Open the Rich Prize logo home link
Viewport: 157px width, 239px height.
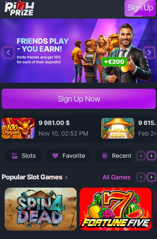coord(19,8)
